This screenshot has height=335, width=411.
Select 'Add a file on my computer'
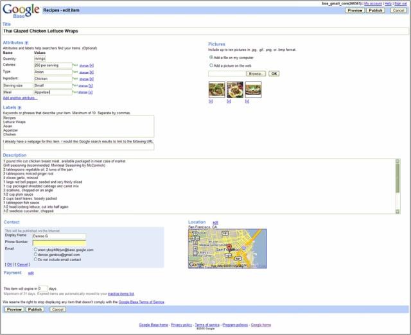pyautogui.click(x=211, y=57)
